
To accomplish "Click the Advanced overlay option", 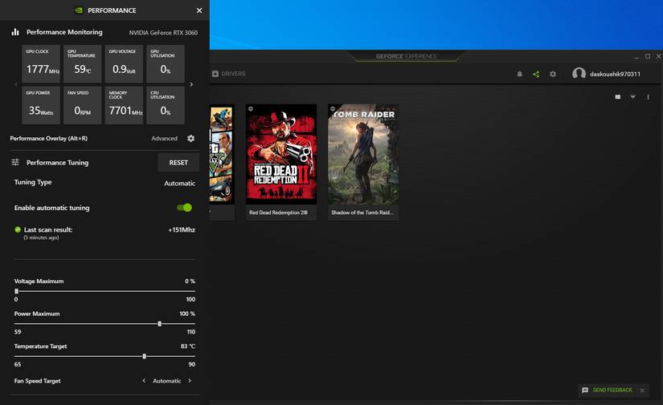I will click(x=164, y=139).
